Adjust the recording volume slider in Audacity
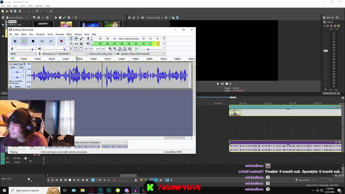Viewport: 345px width, 194px height. click(26, 49)
